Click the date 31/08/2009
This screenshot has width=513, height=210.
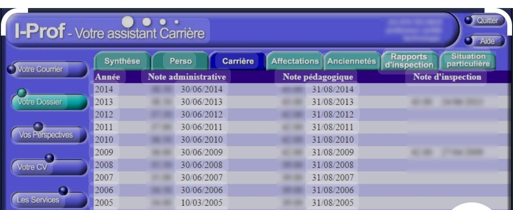[332, 152]
